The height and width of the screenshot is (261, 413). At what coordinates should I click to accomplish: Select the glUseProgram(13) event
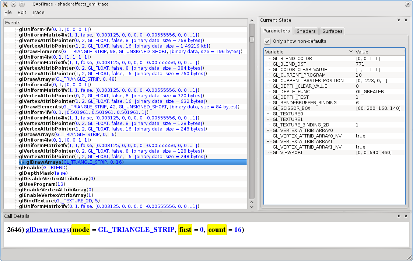[x=42, y=184]
